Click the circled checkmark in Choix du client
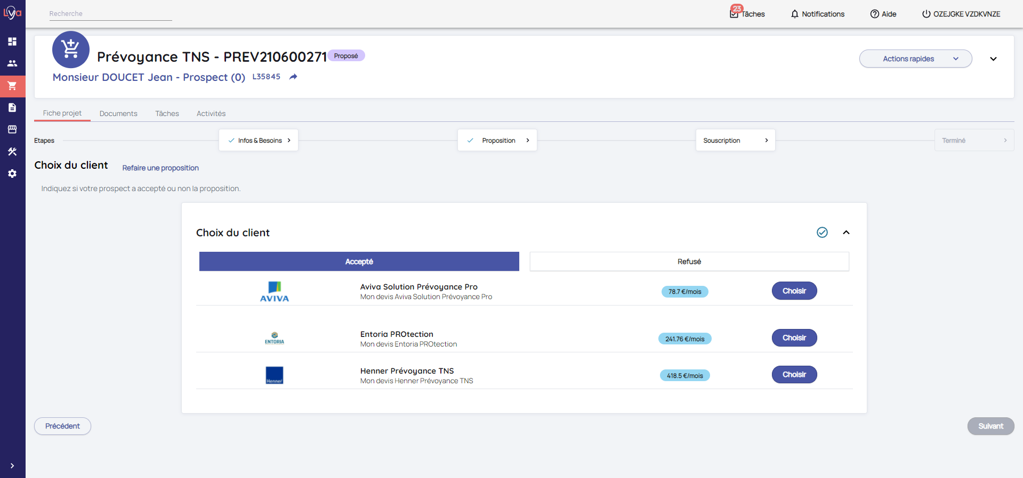This screenshot has height=478, width=1023. (x=822, y=233)
